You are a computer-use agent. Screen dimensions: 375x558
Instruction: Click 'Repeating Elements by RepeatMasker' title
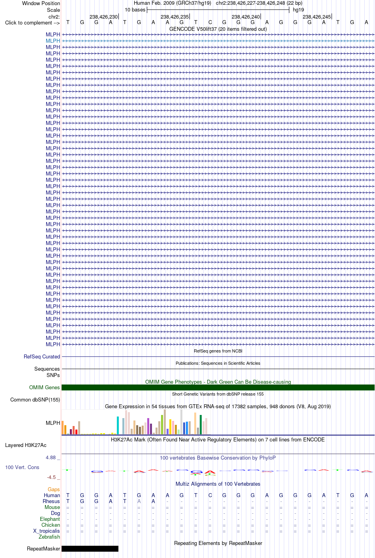pyautogui.click(x=218, y=543)
